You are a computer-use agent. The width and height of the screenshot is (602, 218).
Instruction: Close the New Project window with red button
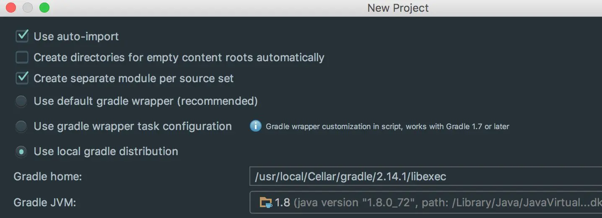click(11, 8)
